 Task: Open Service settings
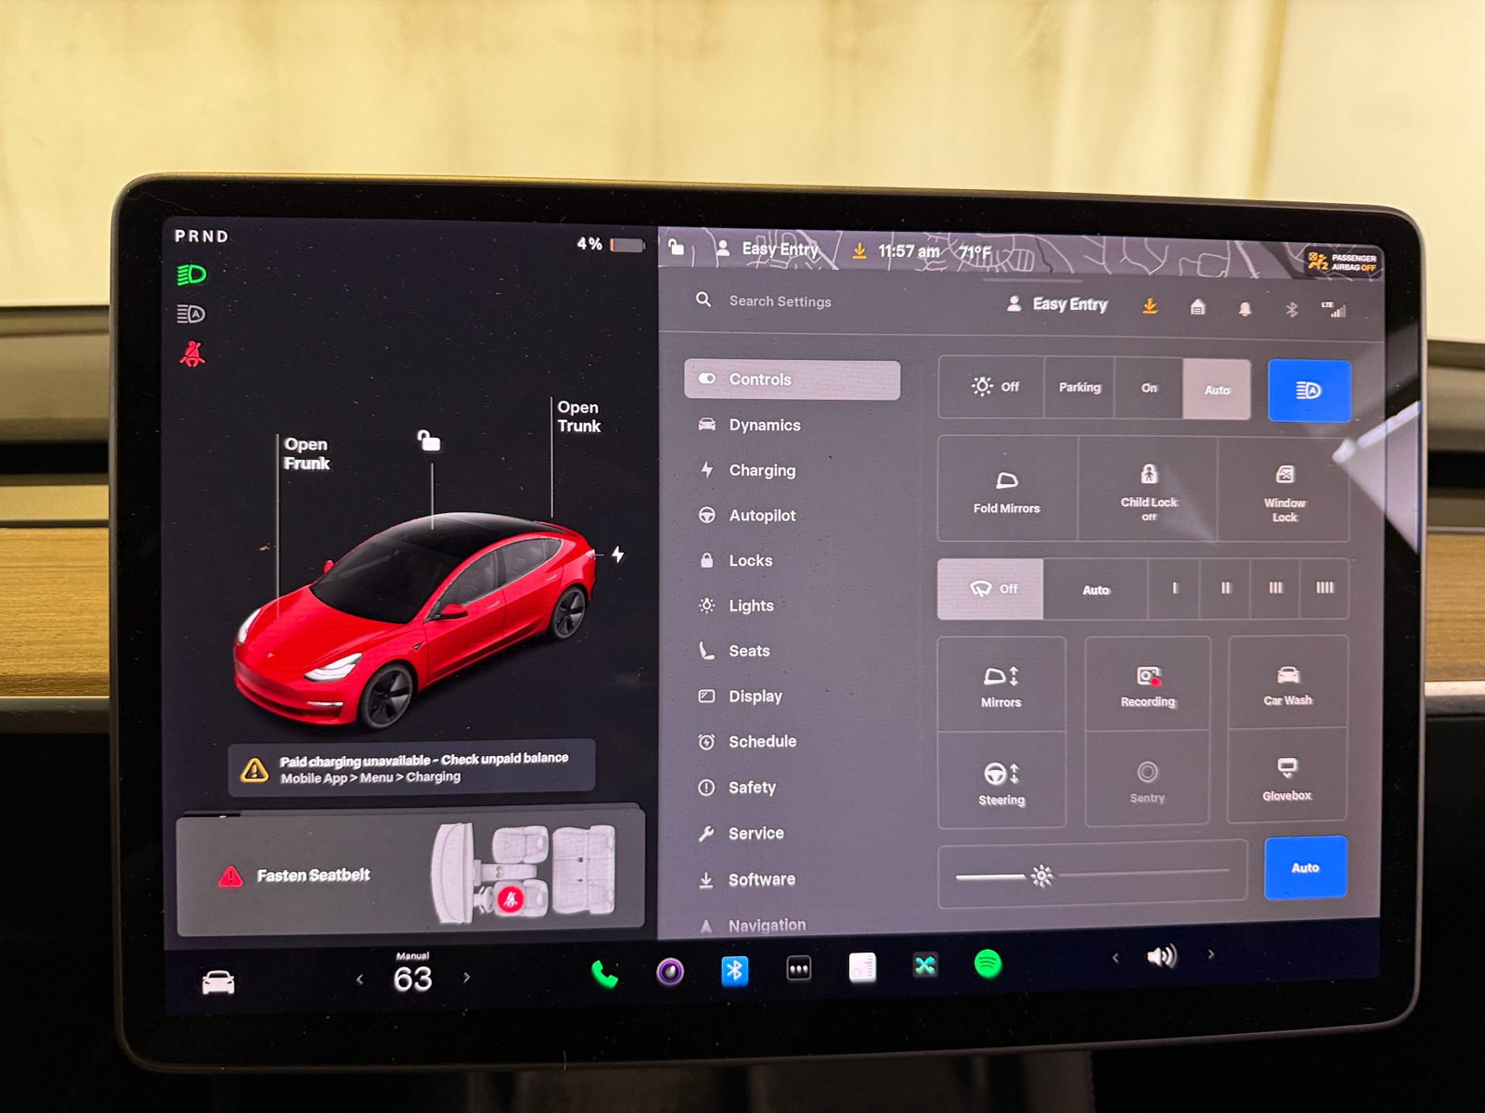(x=755, y=833)
